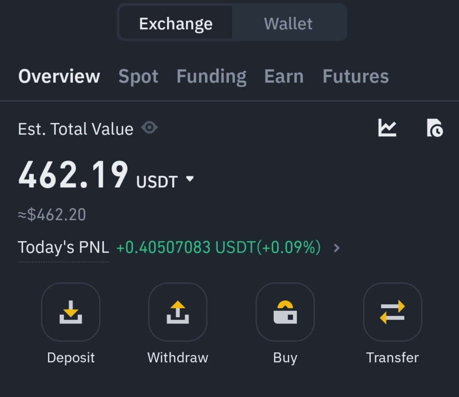Go to the Funding tab
The width and height of the screenshot is (459, 397).
click(x=211, y=76)
